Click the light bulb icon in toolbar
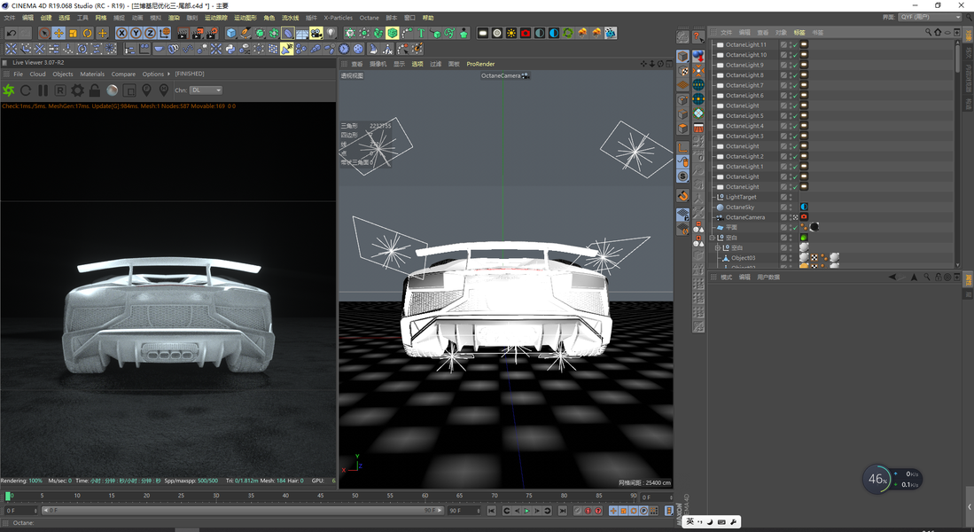 [331, 33]
